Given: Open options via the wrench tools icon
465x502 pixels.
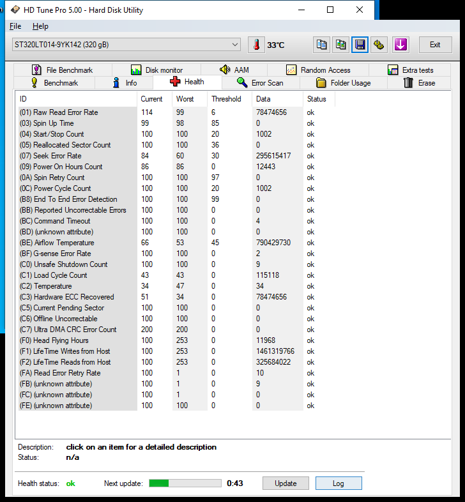Looking at the screenshot, I should pos(379,45).
